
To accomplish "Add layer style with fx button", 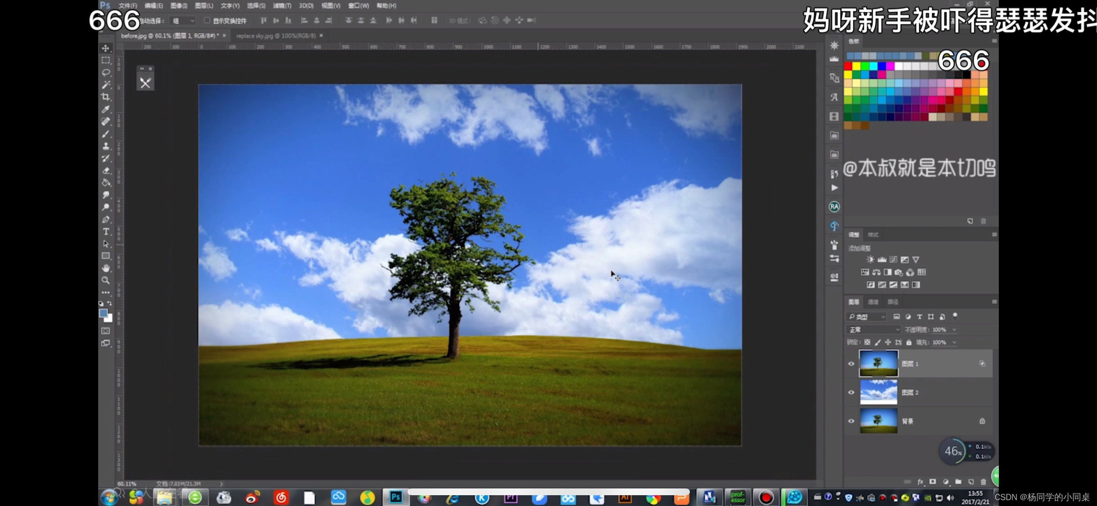I will (920, 482).
